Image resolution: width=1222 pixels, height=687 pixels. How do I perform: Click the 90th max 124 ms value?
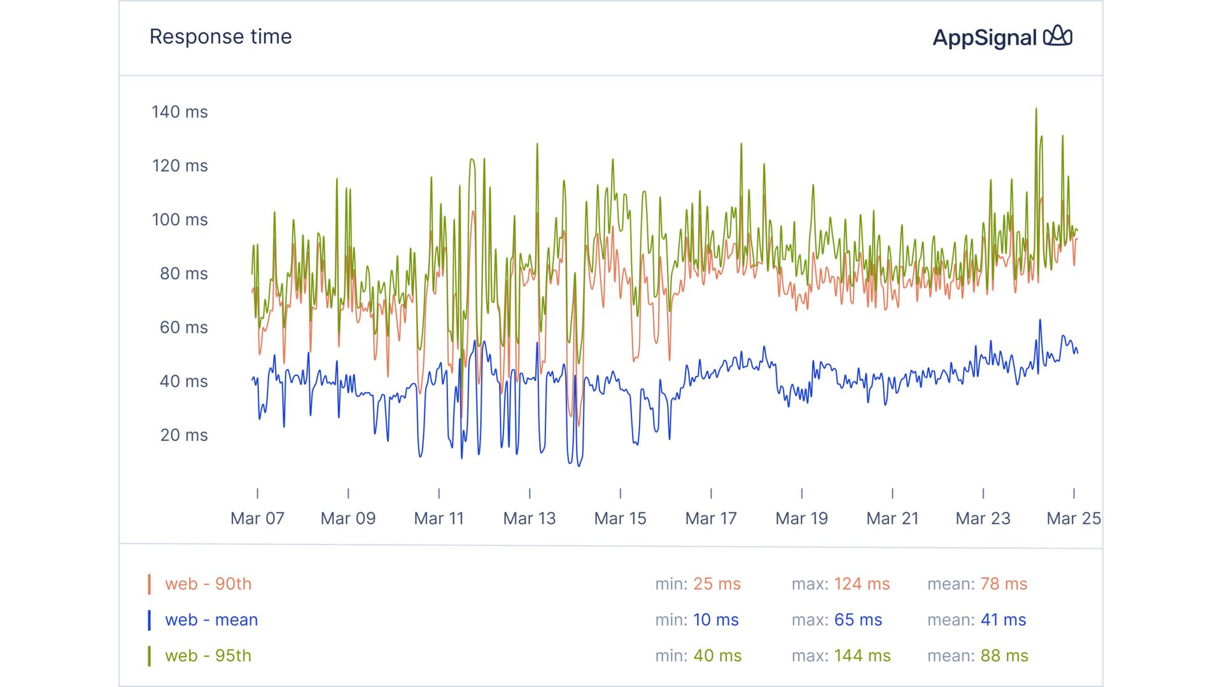(862, 584)
